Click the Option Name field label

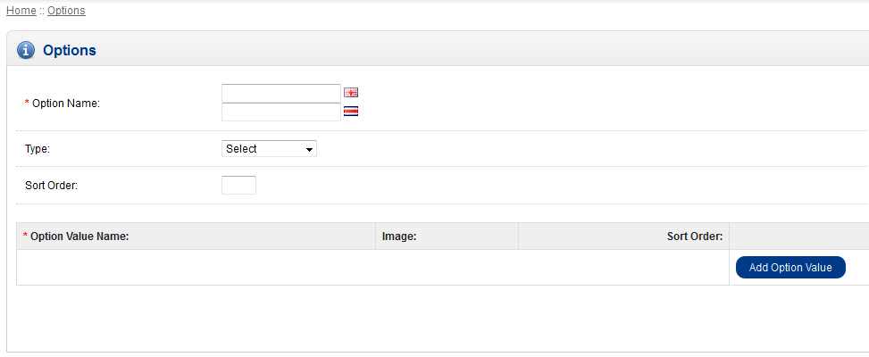(x=65, y=104)
